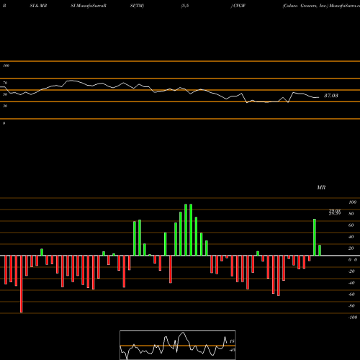This screenshot has height=360, width=360.
Task: Click the longest red MR bar on the left
Action: coord(22,284)
